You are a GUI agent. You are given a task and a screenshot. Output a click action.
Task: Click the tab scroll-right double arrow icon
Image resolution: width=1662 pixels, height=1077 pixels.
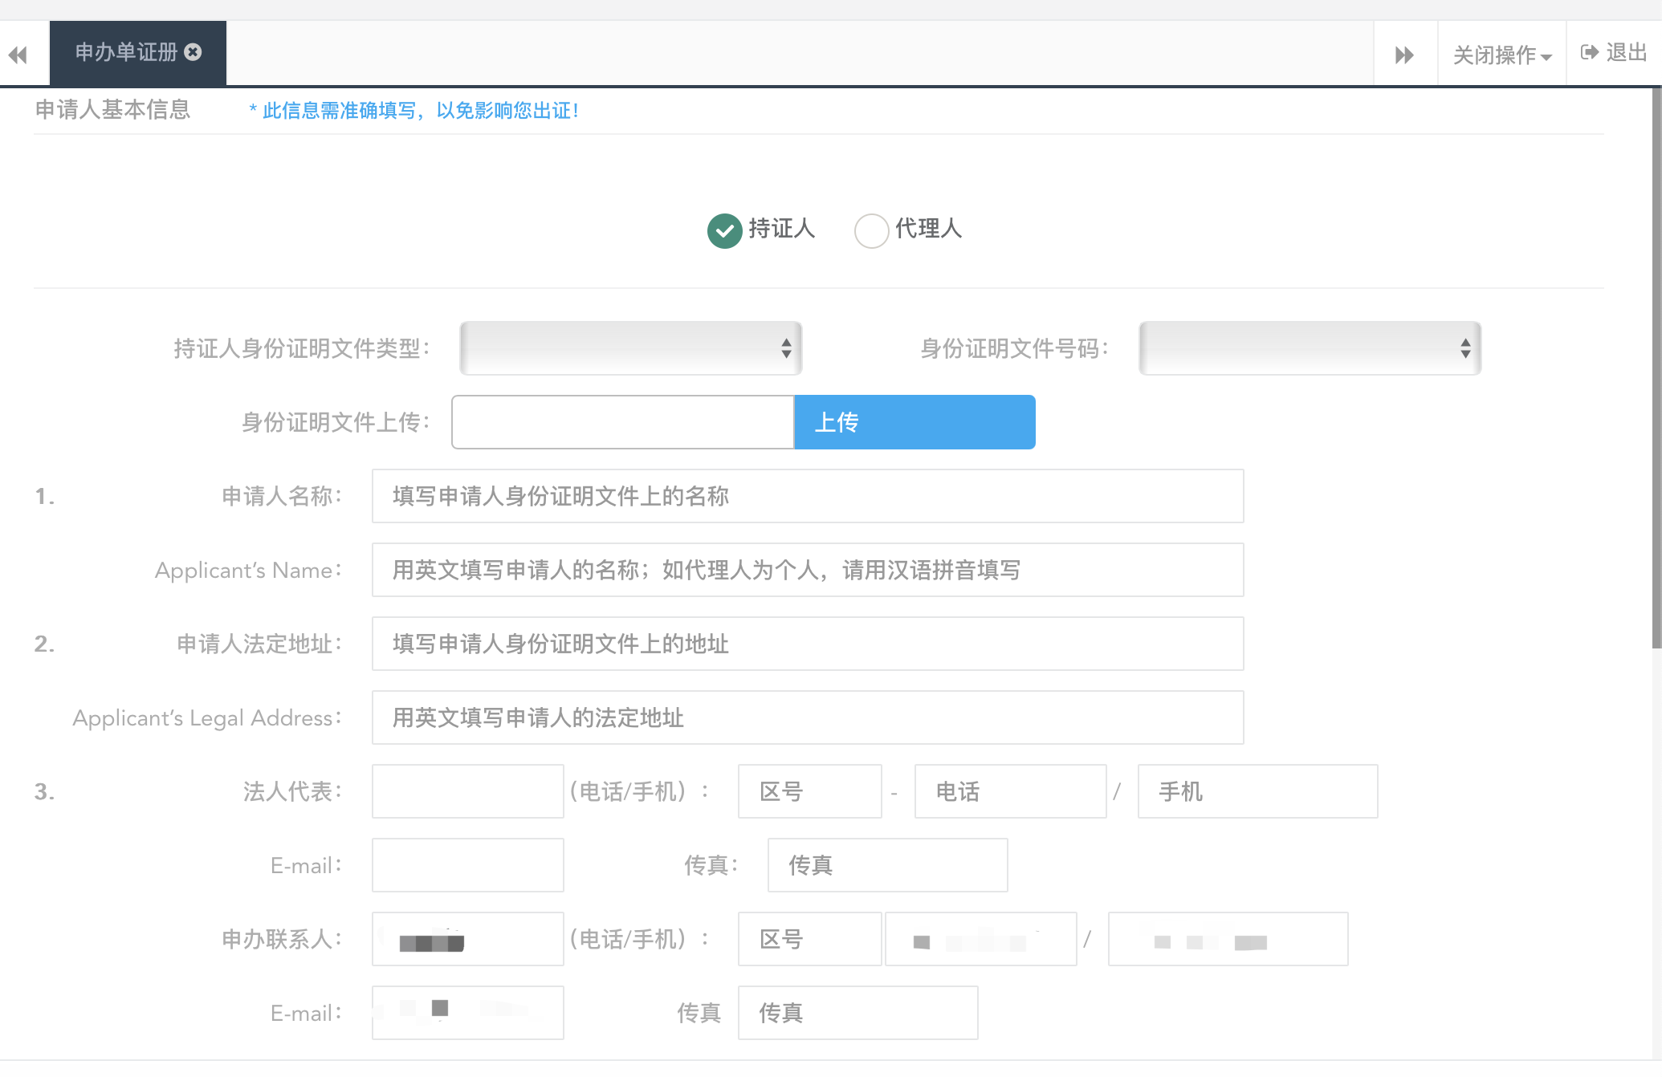1404,55
